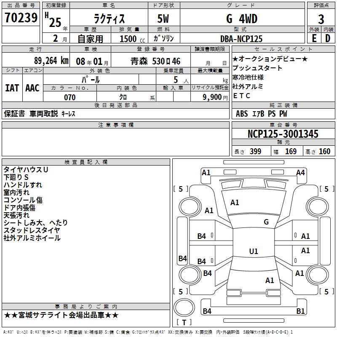Click the seating capacity "5 人"
This screenshot has height=337, width=337.
[x=181, y=80]
